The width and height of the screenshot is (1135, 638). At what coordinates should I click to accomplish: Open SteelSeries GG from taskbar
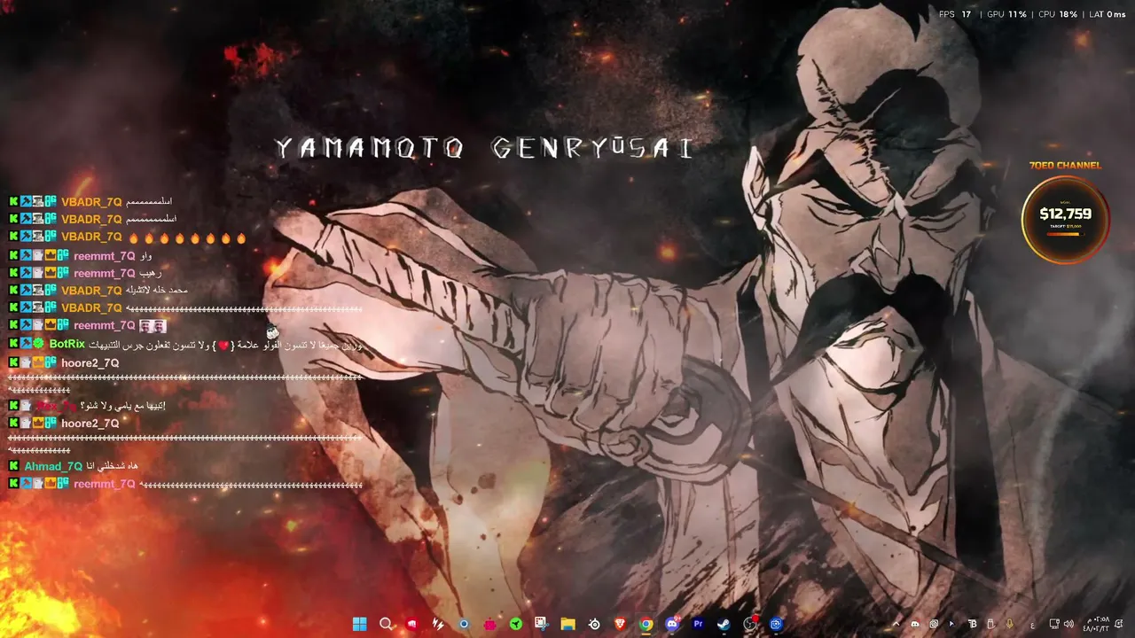point(594,624)
